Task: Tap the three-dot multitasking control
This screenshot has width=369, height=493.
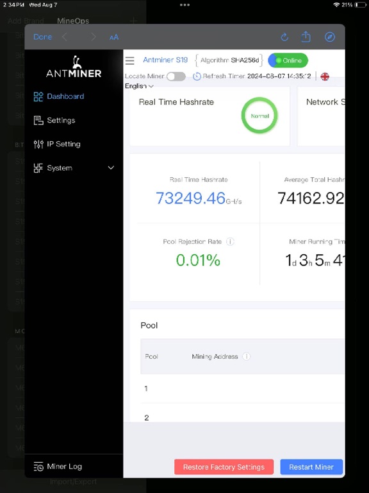Action: tap(184, 4)
